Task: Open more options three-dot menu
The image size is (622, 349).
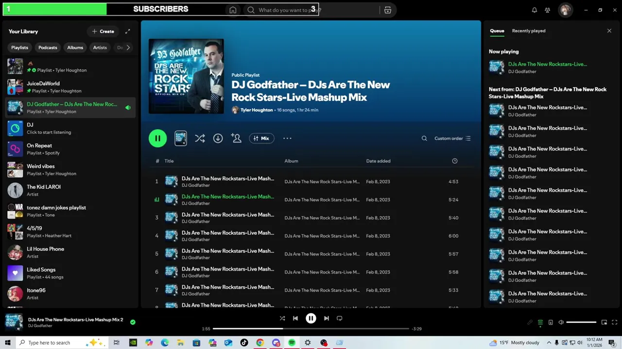Action: coord(287,138)
